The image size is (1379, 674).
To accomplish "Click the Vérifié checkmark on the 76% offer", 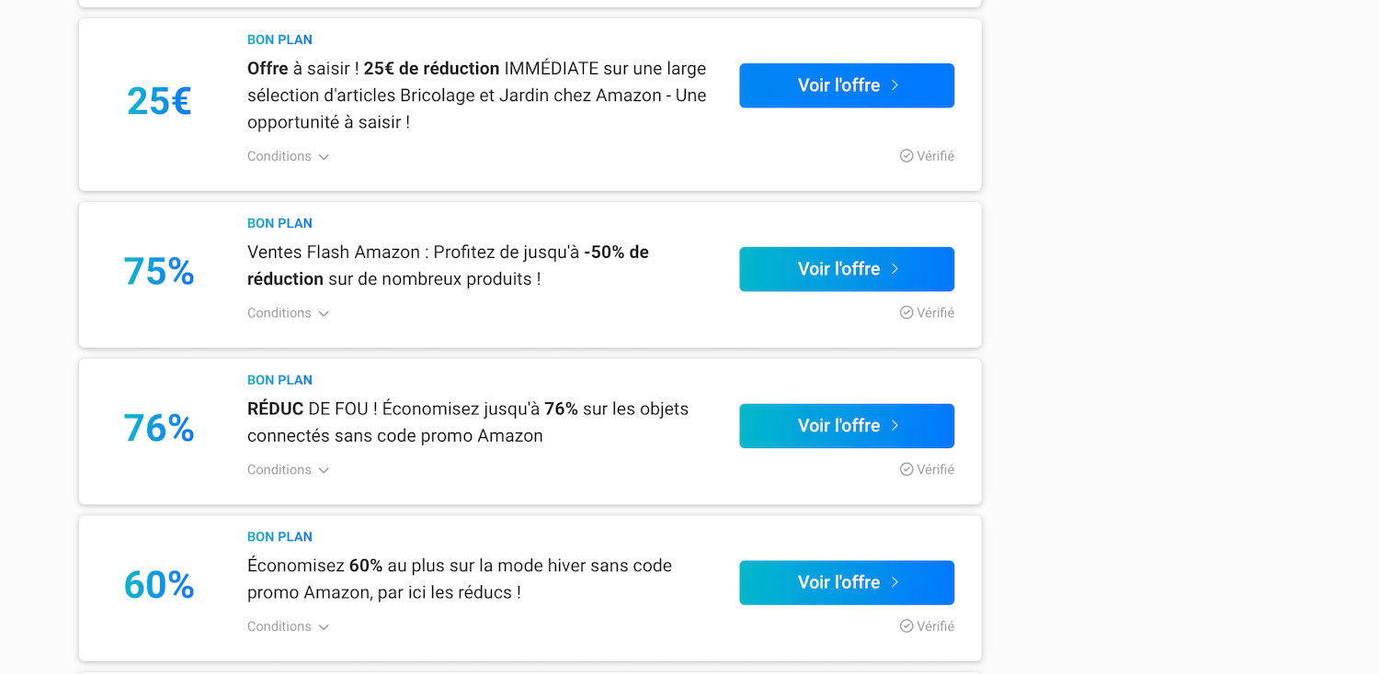I will 906,469.
